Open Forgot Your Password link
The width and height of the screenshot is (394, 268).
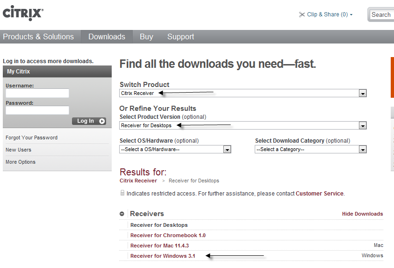coord(32,138)
